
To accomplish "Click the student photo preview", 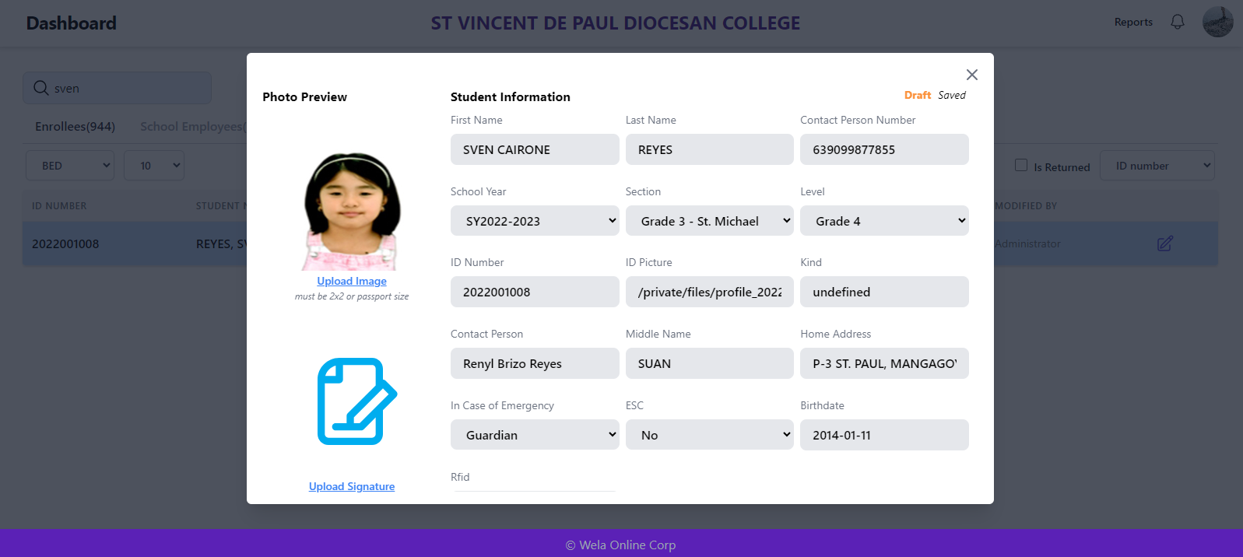I will [352, 211].
